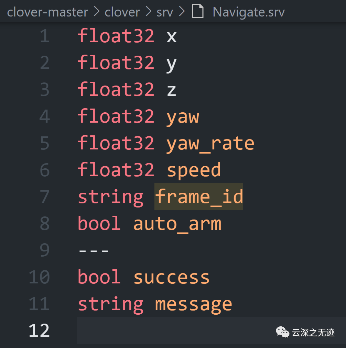Click the auto_arm identifier on line 8

coord(177,224)
